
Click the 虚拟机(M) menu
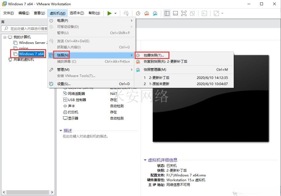(57, 13)
